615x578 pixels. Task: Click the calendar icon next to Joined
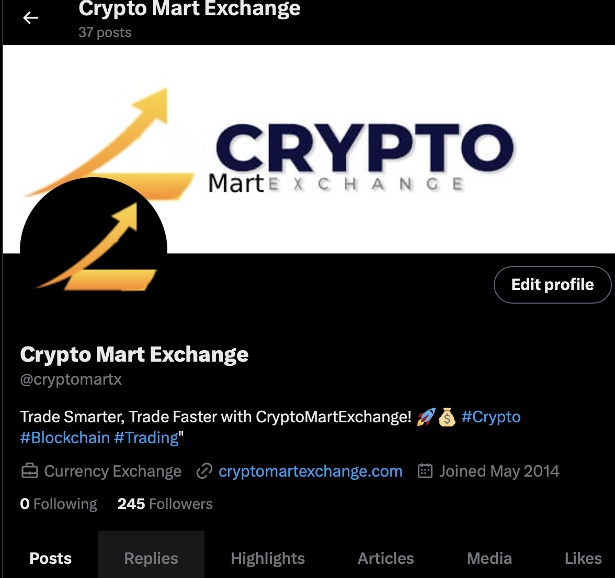[x=425, y=471]
